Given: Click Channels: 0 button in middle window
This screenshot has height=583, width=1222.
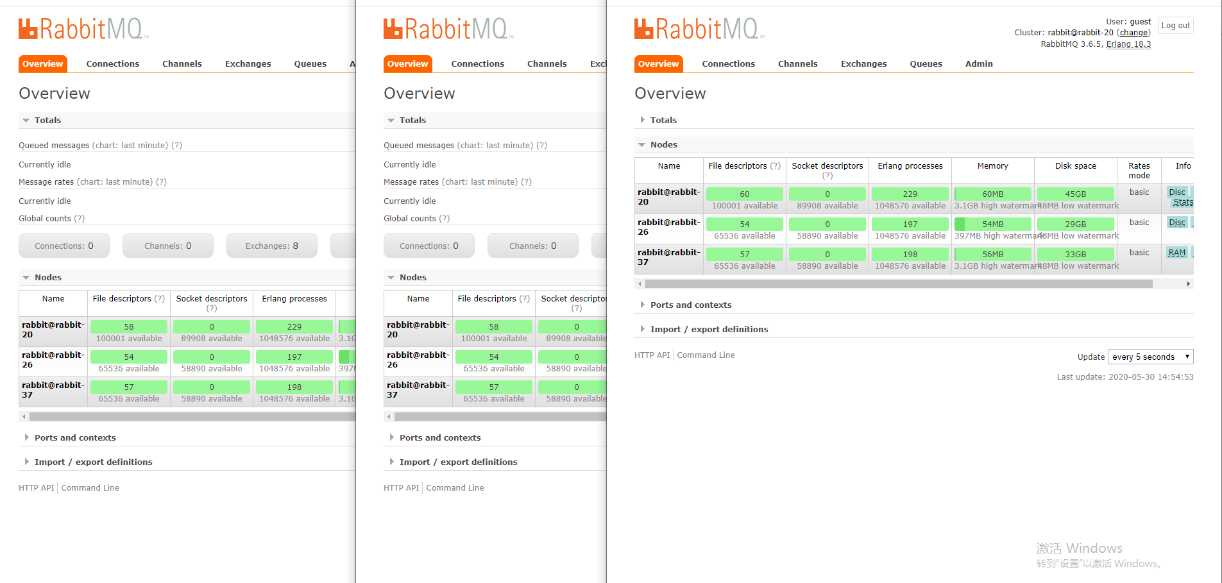Looking at the screenshot, I should coord(533,246).
